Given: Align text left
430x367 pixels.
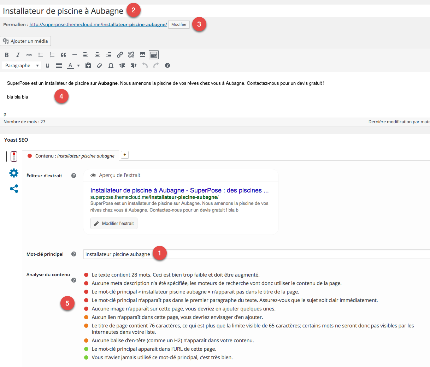Looking at the screenshot, I should click(x=86, y=55).
